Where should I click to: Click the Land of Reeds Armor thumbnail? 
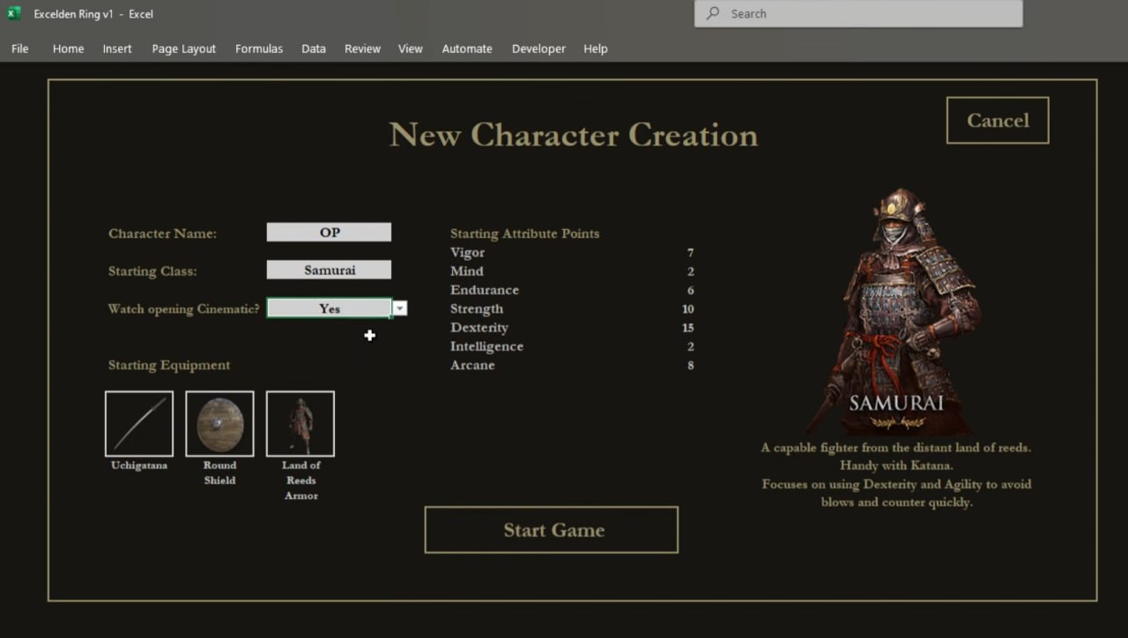point(301,424)
